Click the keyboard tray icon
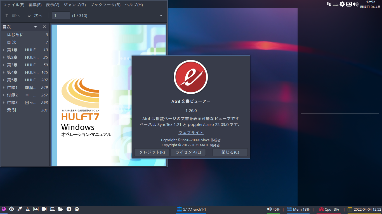Image resolution: width=382 pixels, height=214 pixels. tap(336, 4)
